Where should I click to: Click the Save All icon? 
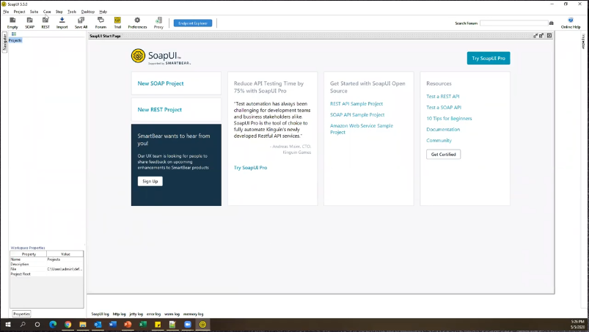[x=81, y=23]
